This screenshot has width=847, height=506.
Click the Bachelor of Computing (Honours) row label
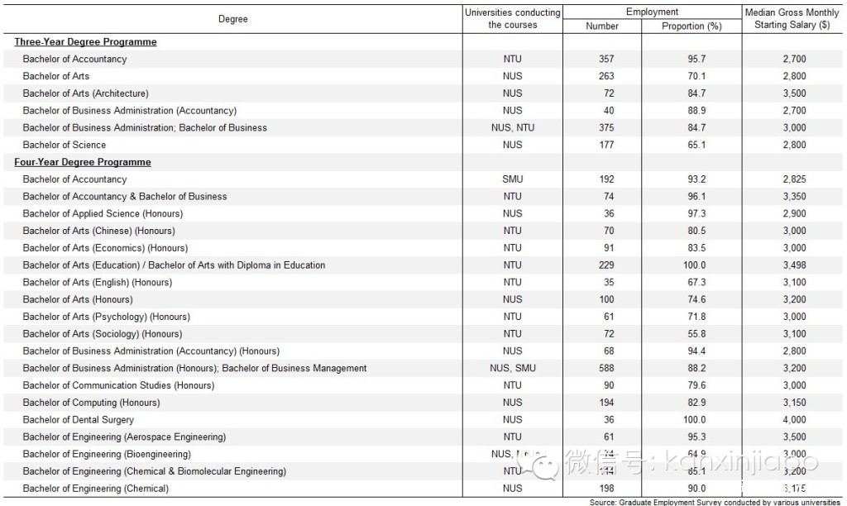point(91,403)
